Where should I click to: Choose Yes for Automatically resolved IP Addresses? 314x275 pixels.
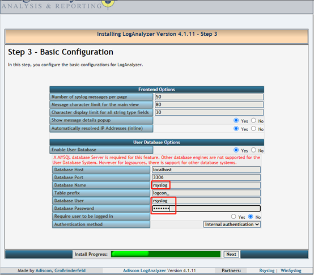[x=236, y=128]
